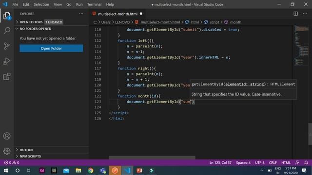Open Task View on the taskbar
Screen dimensions: 312x175
29,171
